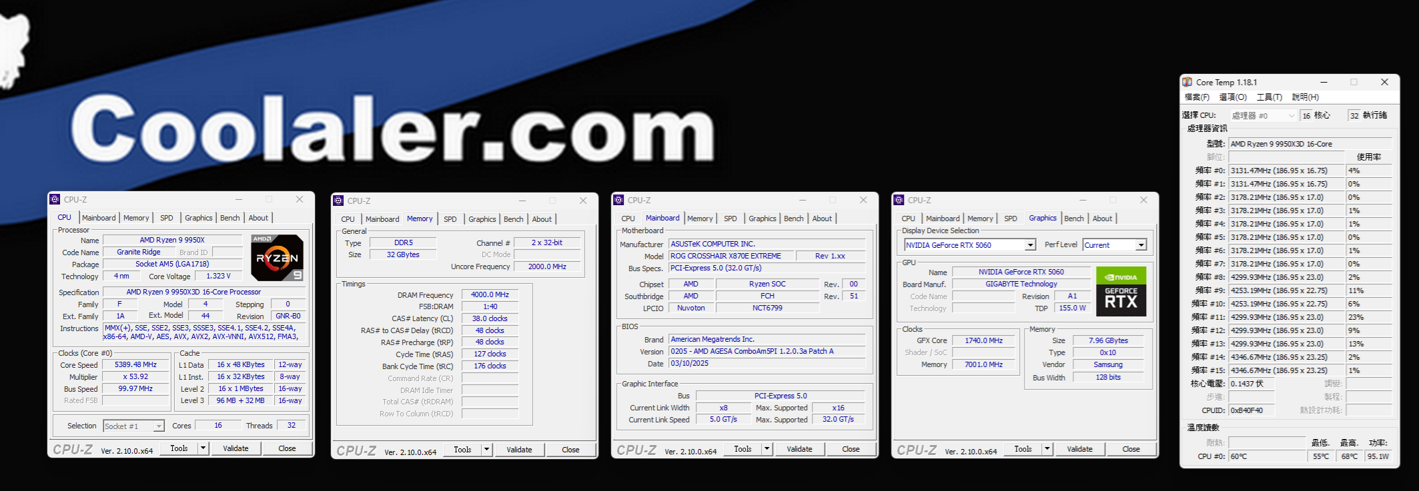Click the BIOS Version field 0205 - AMD AGESA
Image resolution: width=1419 pixels, height=491 pixels.
point(767,351)
